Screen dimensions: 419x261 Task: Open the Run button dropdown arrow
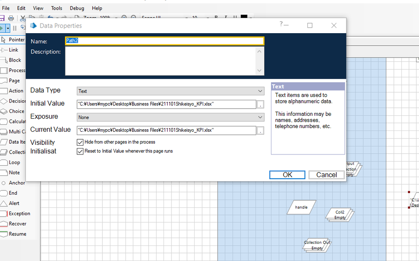point(8,28)
